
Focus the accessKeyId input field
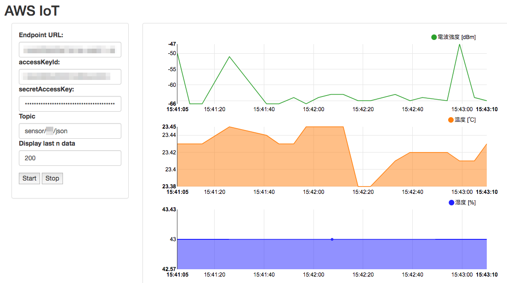tap(70, 77)
